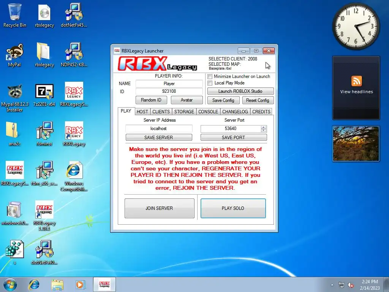
Task: Click the player ID input field
Action: tap(169, 91)
